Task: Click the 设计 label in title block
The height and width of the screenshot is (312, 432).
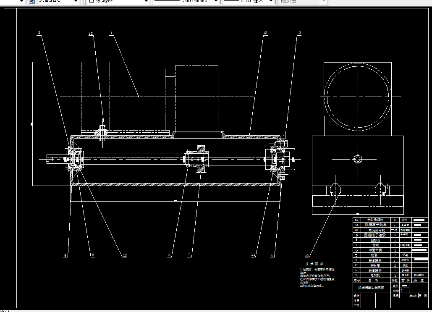Action: click(356, 296)
